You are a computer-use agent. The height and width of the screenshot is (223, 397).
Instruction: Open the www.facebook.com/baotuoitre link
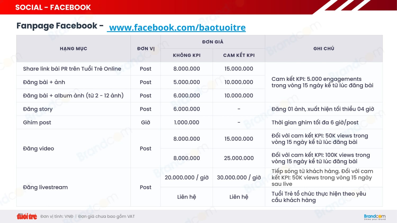click(177, 27)
